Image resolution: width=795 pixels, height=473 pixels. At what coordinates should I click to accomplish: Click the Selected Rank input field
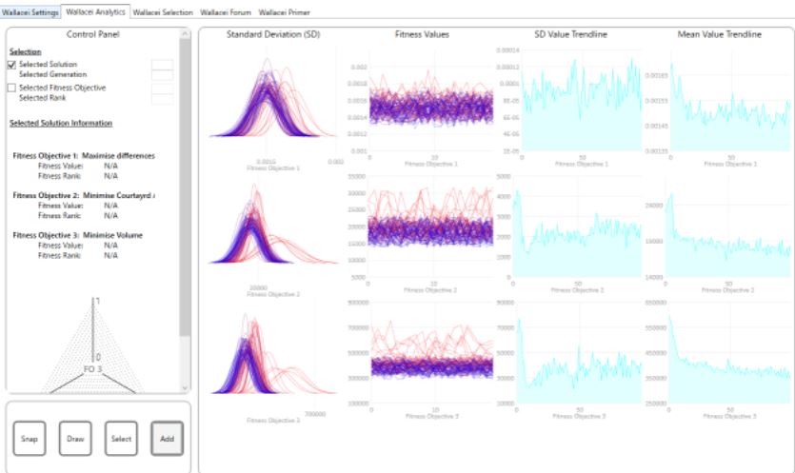pos(162,98)
